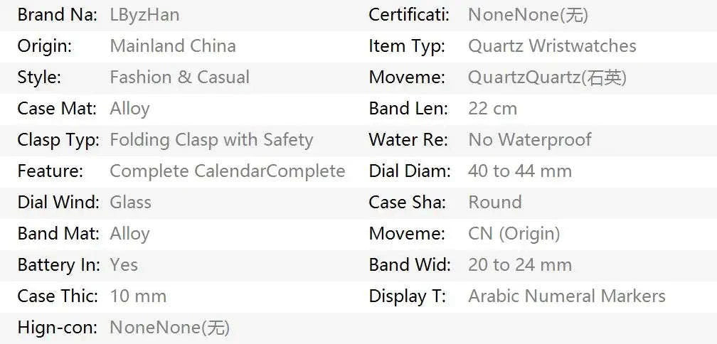Viewport: 717px width, 344px height.
Task: Select the 10 mm case thickness value
Action: (138, 296)
